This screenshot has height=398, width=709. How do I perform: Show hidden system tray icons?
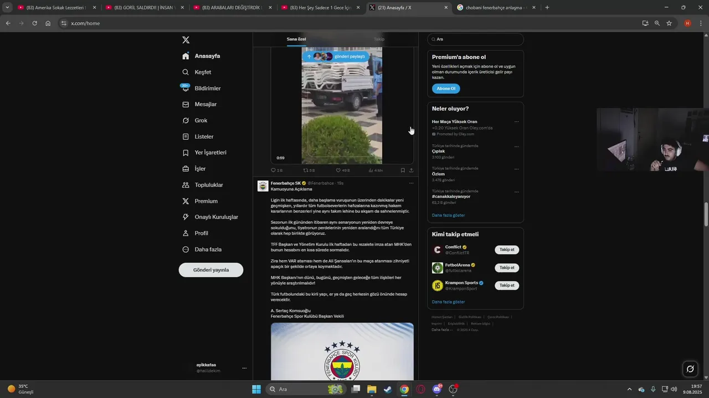click(629, 389)
